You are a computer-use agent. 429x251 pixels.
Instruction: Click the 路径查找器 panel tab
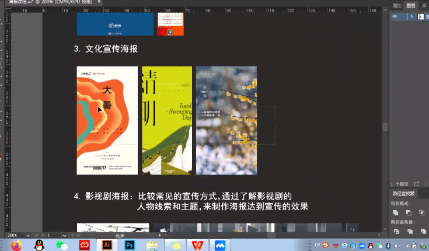(x=403, y=193)
